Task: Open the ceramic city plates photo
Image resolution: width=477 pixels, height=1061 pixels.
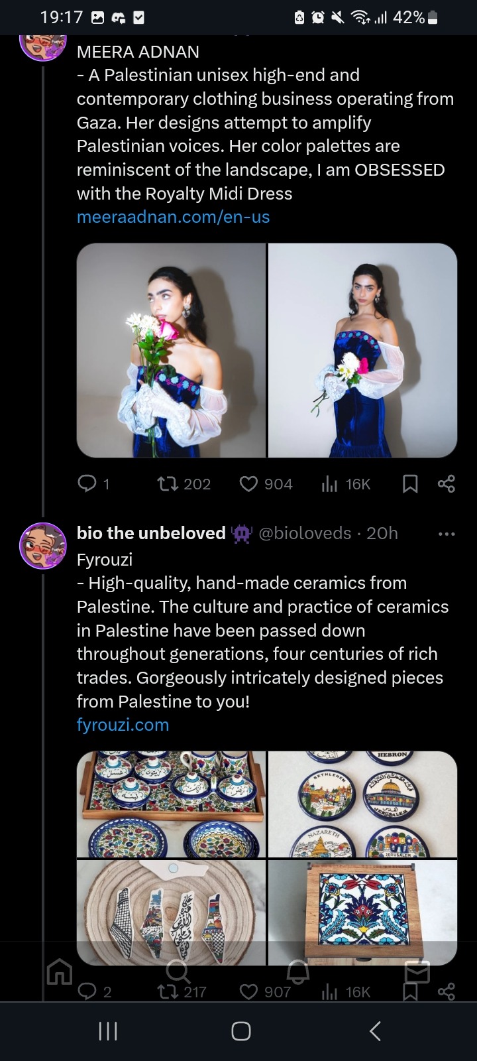Action: click(x=362, y=804)
